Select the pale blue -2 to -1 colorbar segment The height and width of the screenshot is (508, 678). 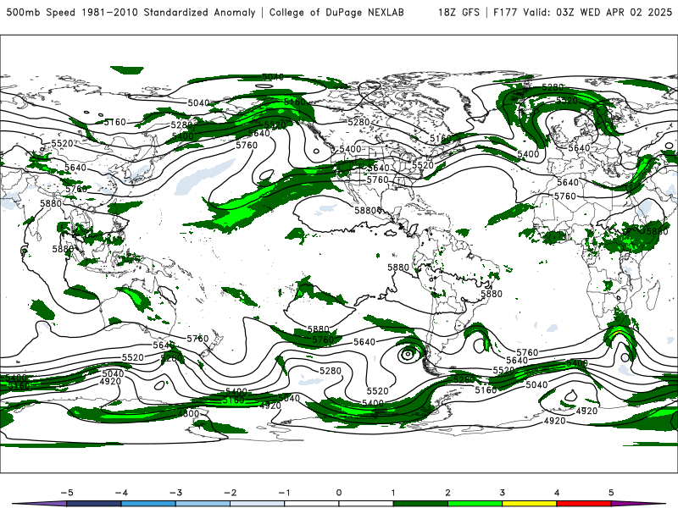click(x=258, y=504)
